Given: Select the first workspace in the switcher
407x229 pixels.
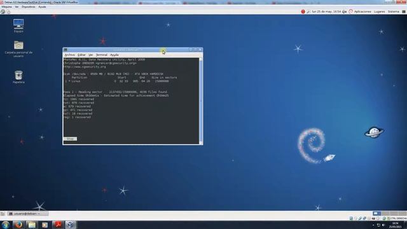Looking at the screenshot, I should (x=376, y=214).
